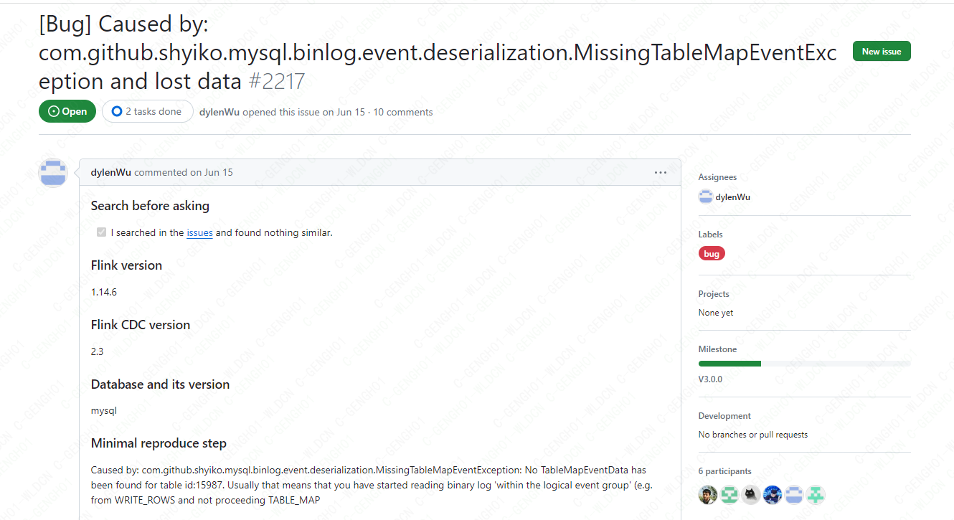The width and height of the screenshot is (954, 520).
Task: Click the tasks done circle icon
Action: pos(117,111)
